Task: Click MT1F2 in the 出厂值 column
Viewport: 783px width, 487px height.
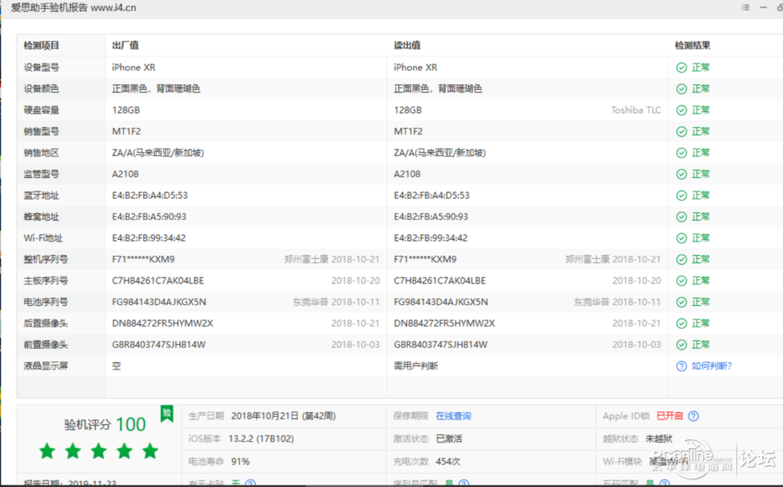Action: pos(126,132)
